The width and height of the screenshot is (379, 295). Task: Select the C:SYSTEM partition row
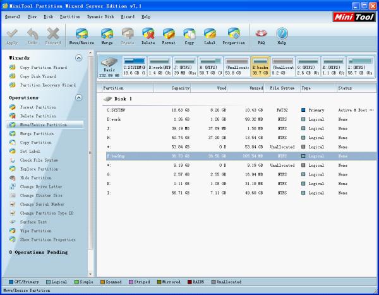click(241, 110)
